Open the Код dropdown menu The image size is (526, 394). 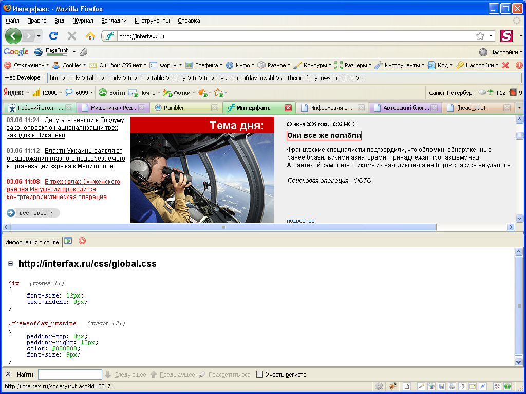[x=440, y=65]
